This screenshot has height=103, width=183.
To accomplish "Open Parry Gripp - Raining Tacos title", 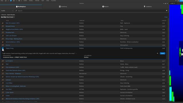I will click(14, 39).
